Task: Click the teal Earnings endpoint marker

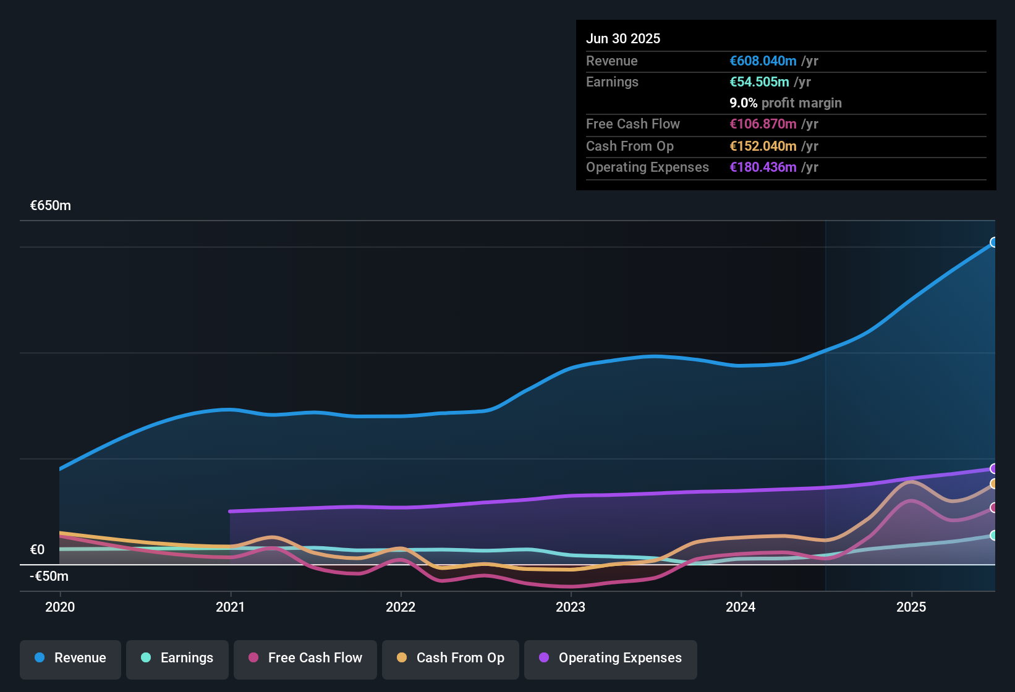Action: [994, 535]
